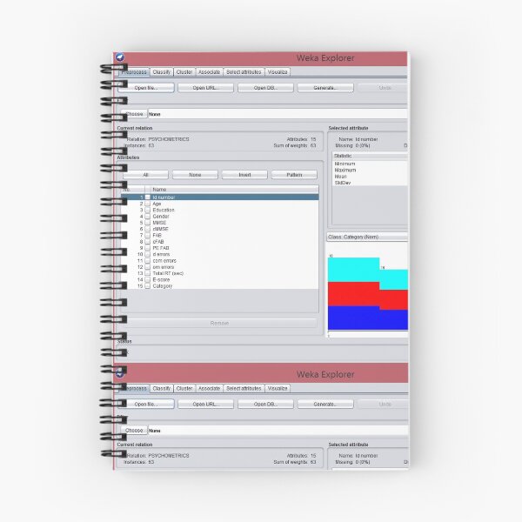
Task: Click Open DB... button in upper Weka window
Action: [x=265, y=88]
